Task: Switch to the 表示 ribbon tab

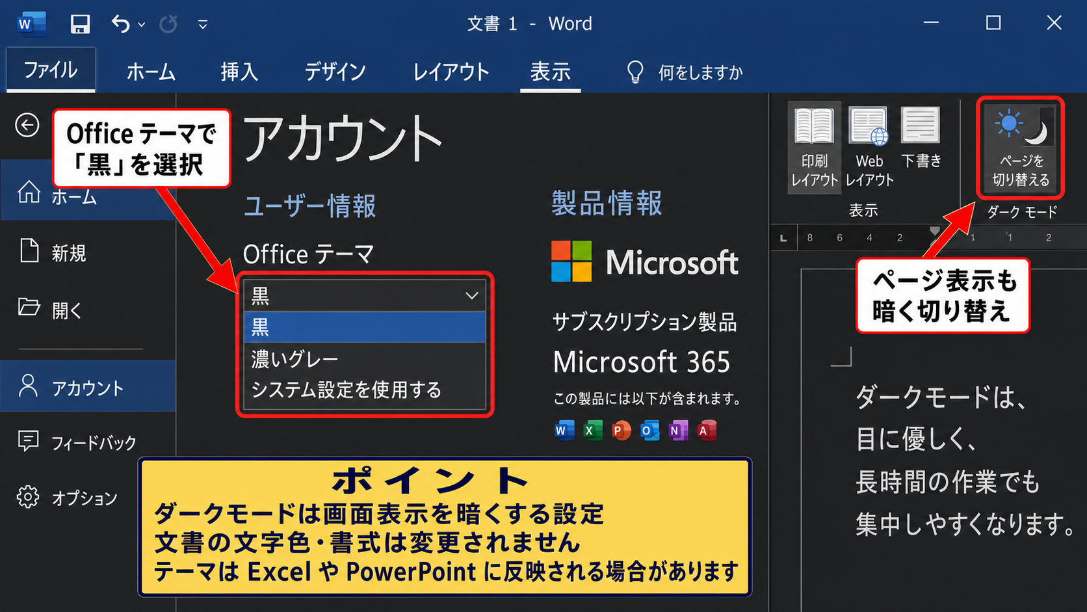Action: [551, 72]
